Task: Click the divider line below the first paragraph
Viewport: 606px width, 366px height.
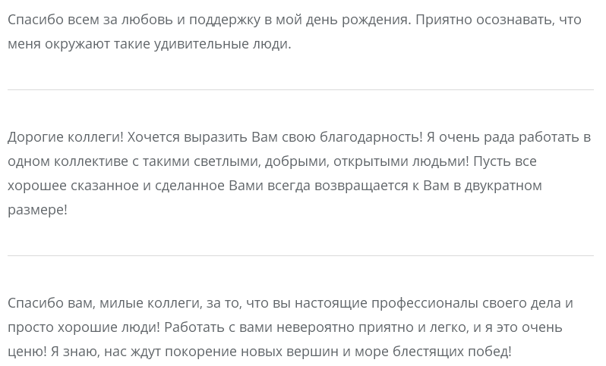Action: pyautogui.click(x=301, y=89)
